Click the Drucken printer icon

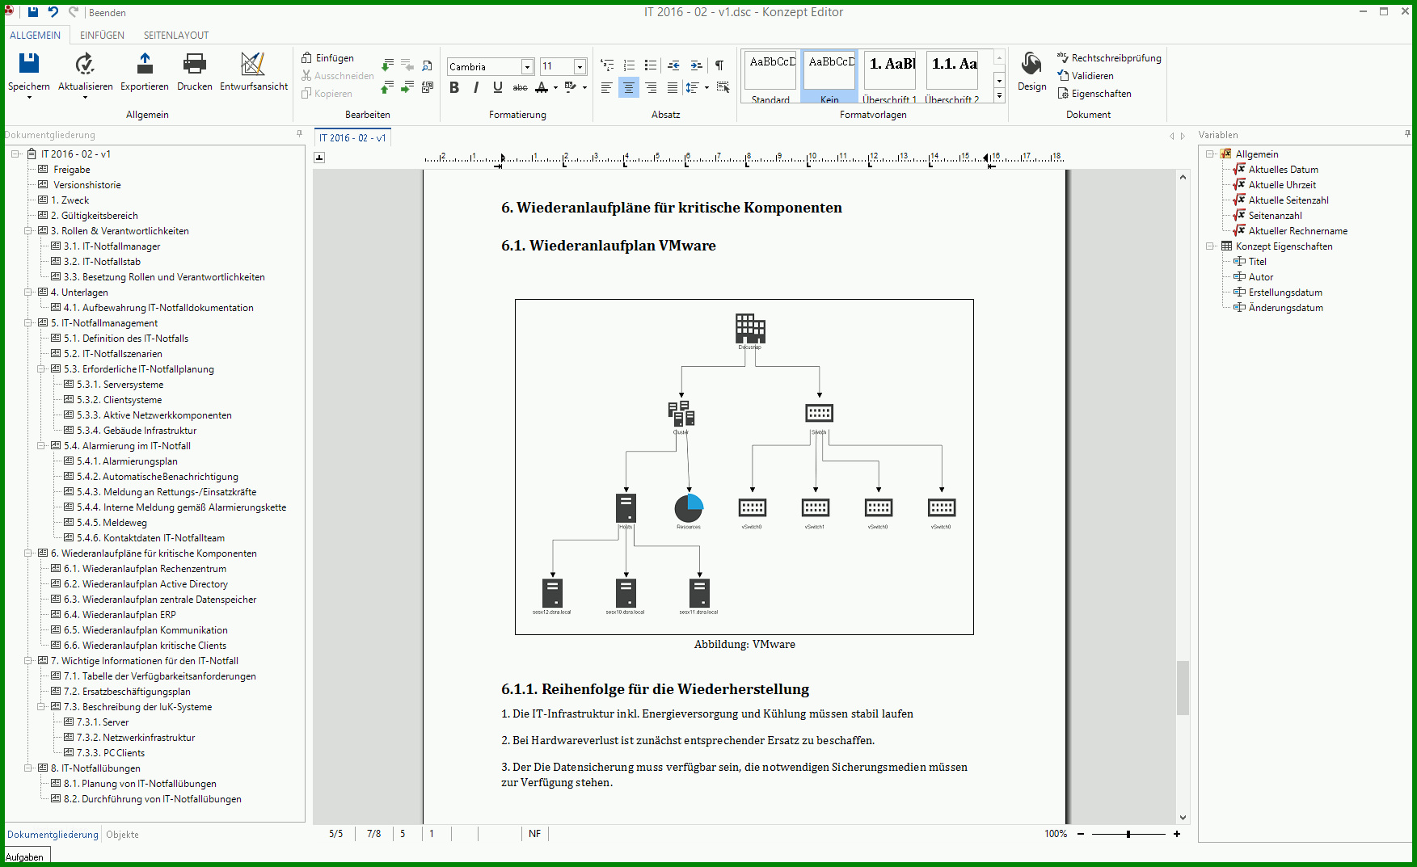click(x=194, y=63)
